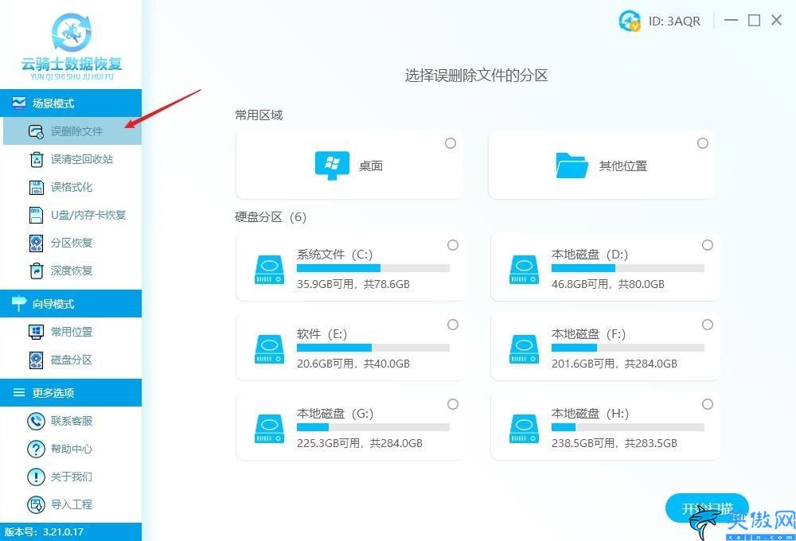Click the 225.3GB可用, 共284.0GB text

360,444
